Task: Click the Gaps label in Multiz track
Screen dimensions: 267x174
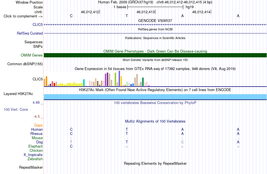Action: [38, 125]
